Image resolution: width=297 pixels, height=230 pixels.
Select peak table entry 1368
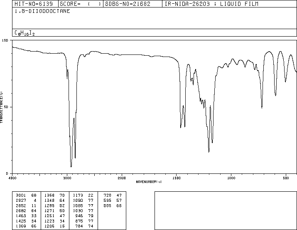[x=49, y=195]
